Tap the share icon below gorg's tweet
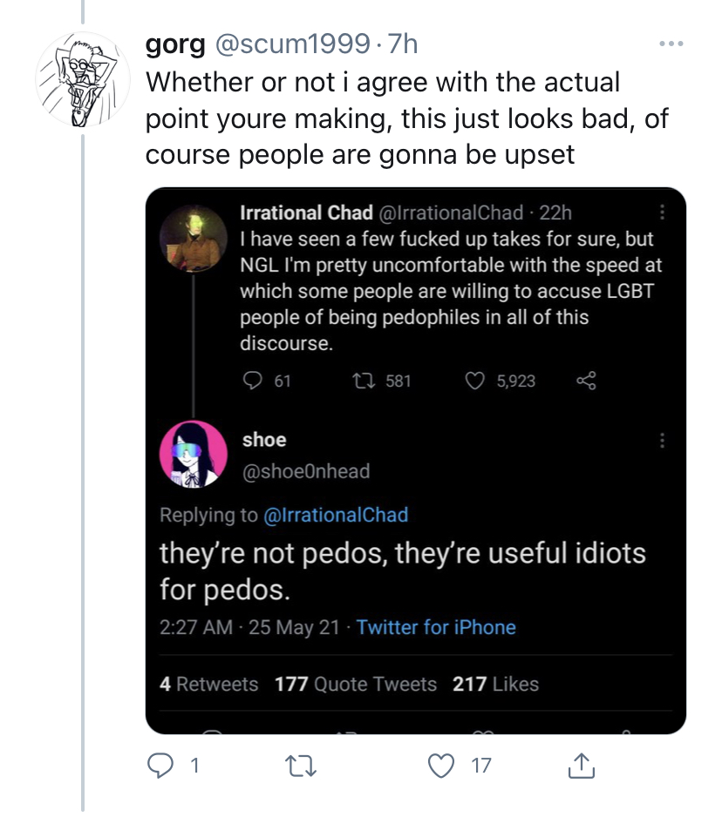This screenshot has width=722, height=817. [x=581, y=766]
